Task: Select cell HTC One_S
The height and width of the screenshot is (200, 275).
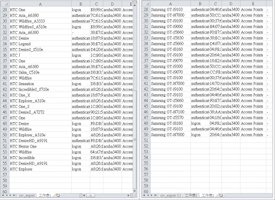Action: pyautogui.click(x=40, y=106)
